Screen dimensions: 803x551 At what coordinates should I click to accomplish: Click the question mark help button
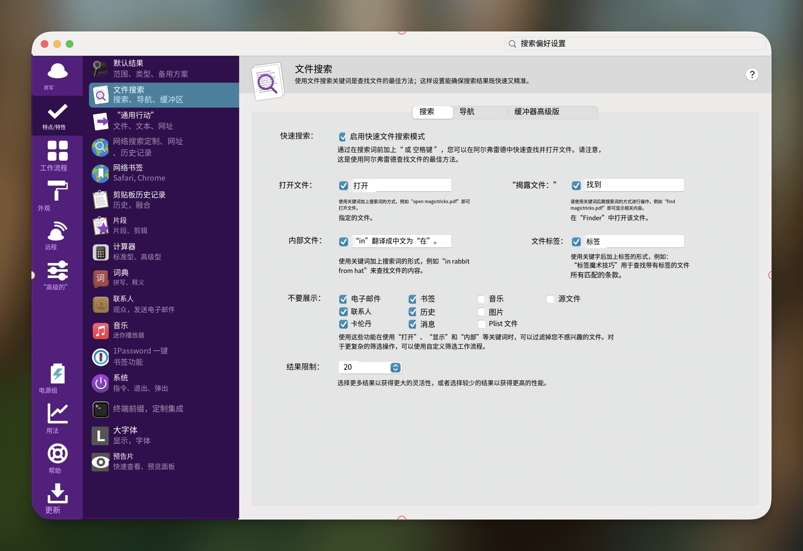(751, 75)
